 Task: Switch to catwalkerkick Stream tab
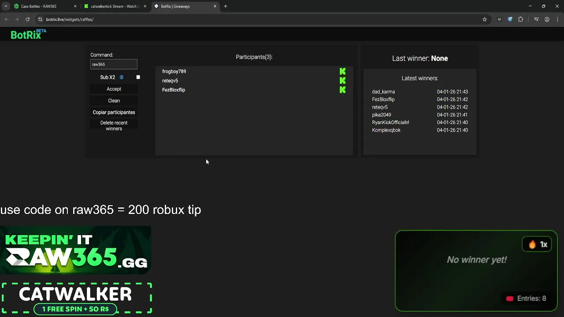point(115,7)
